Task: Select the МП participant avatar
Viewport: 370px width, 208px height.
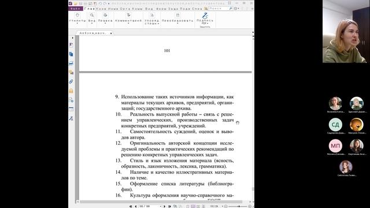Action: coord(335,146)
